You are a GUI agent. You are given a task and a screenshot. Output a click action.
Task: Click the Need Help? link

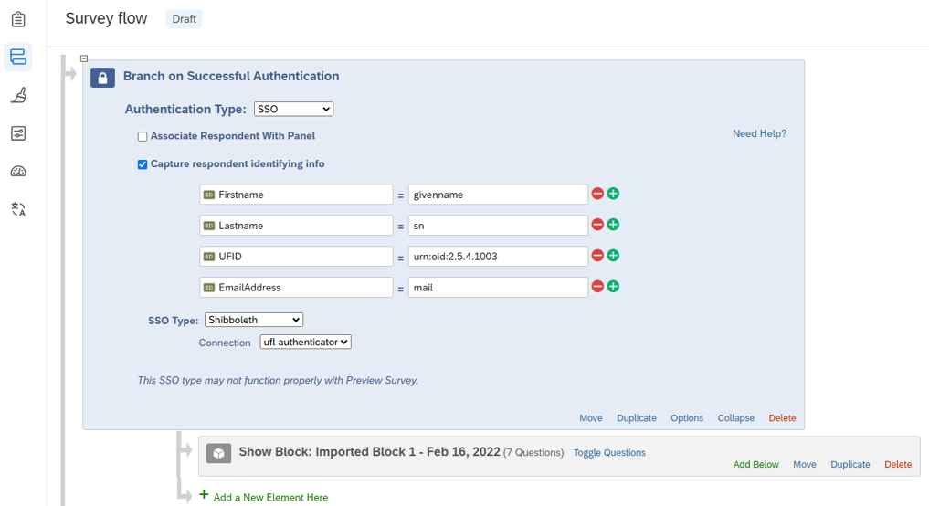(x=760, y=134)
